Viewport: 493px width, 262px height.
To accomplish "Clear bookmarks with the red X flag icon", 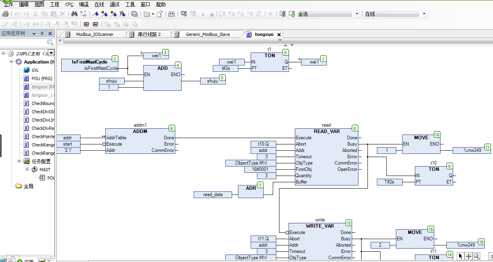I will pos(123,14).
